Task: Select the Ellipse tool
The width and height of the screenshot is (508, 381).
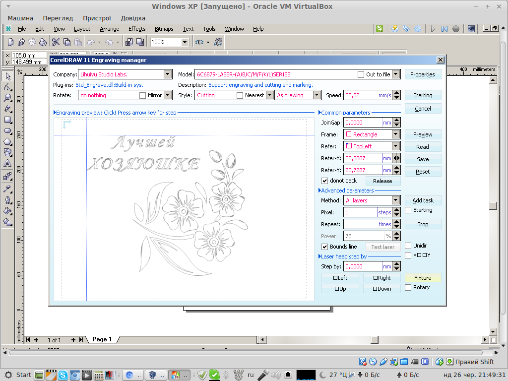Action: [x=8, y=131]
